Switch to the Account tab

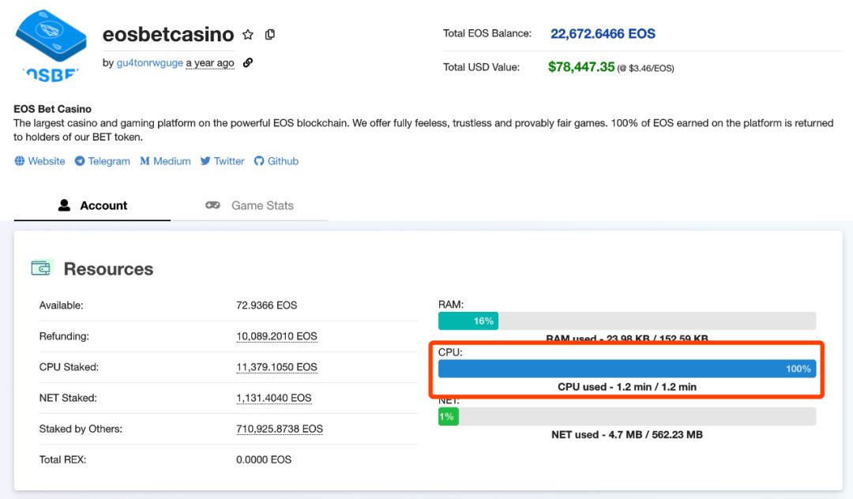[92, 205]
